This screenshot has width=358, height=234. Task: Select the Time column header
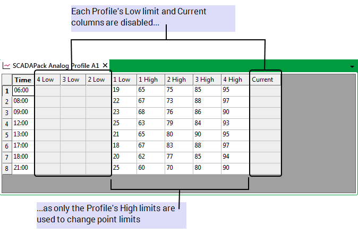click(x=23, y=80)
